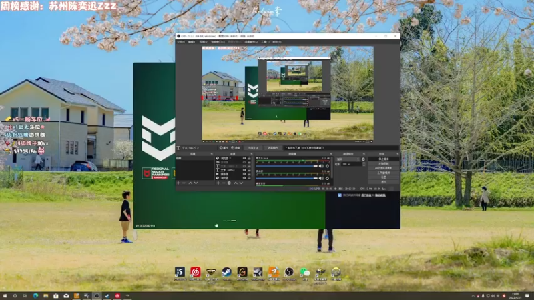Open the 工具 menu in OBS

click(265, 42)
